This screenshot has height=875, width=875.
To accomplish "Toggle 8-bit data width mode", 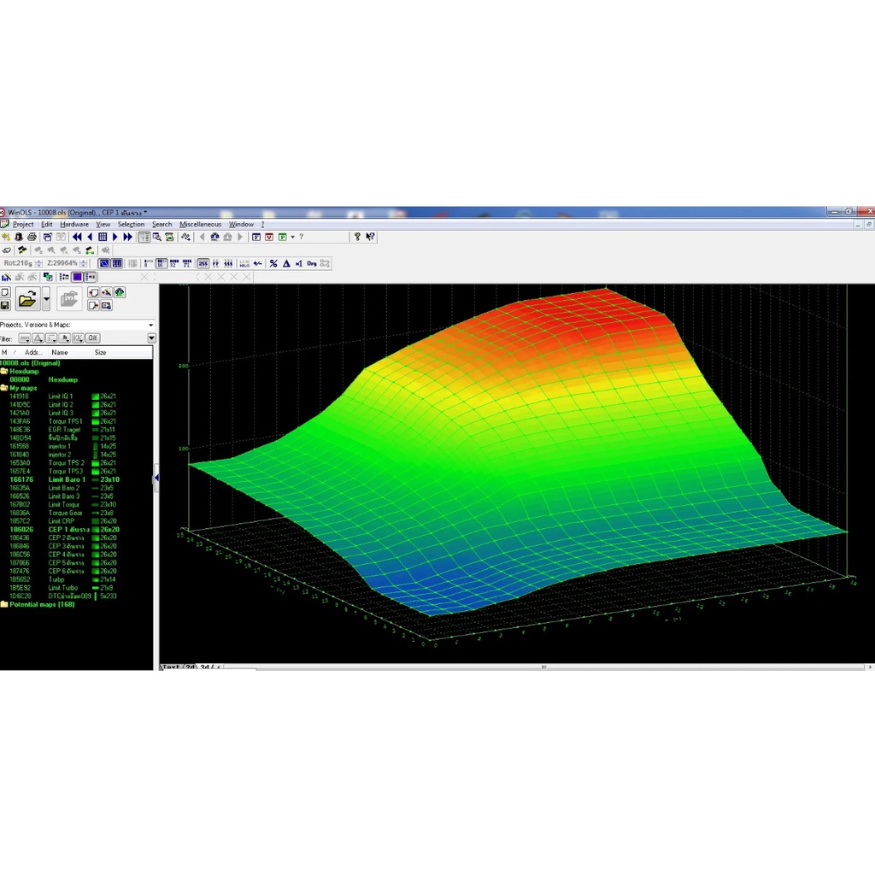I will click(x=149, y=263).
